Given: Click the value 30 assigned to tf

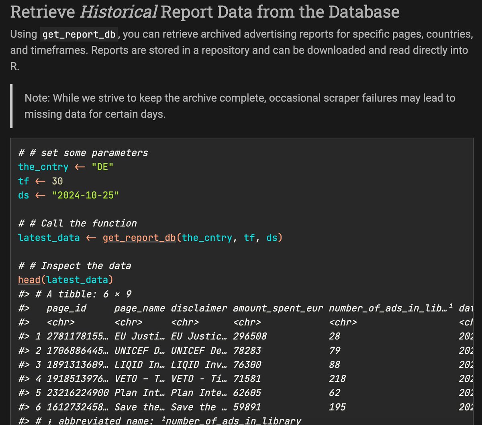Looking at the screenshot, I should pyautogui.click(x=57, y=181).
